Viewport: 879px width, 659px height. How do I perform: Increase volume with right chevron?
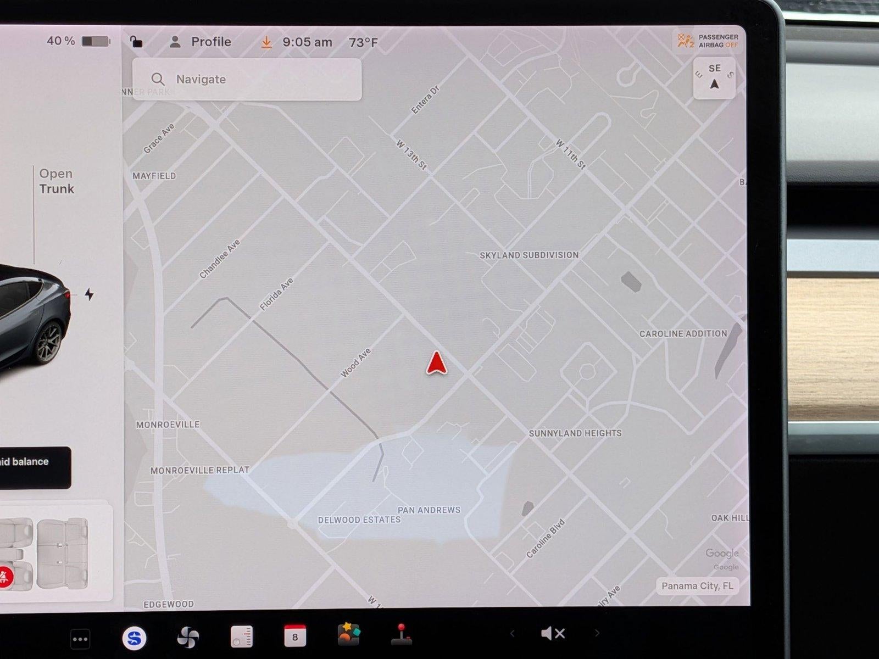[x=597, y=633]
